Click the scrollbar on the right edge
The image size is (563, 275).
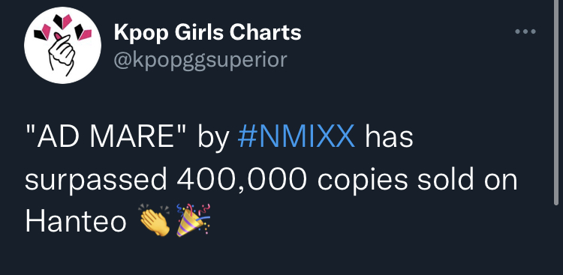pos(556,102)
